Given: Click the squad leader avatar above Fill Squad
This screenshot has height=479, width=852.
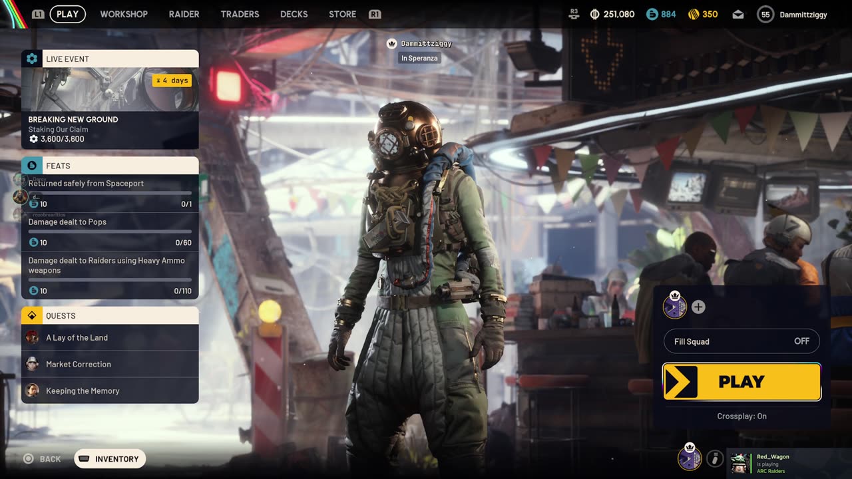Looking at the screenshot, I should point(674,306).
